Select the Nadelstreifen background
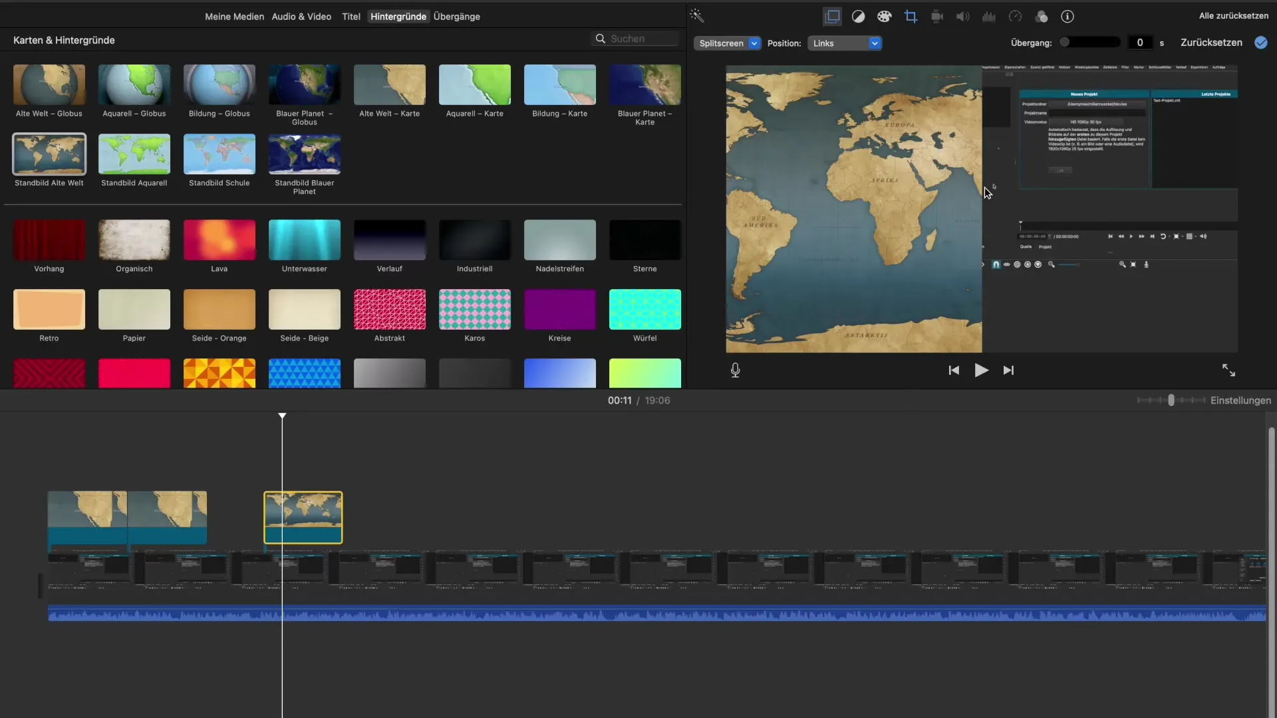This screenshot has width=1277, height=718. pos(560,240)
